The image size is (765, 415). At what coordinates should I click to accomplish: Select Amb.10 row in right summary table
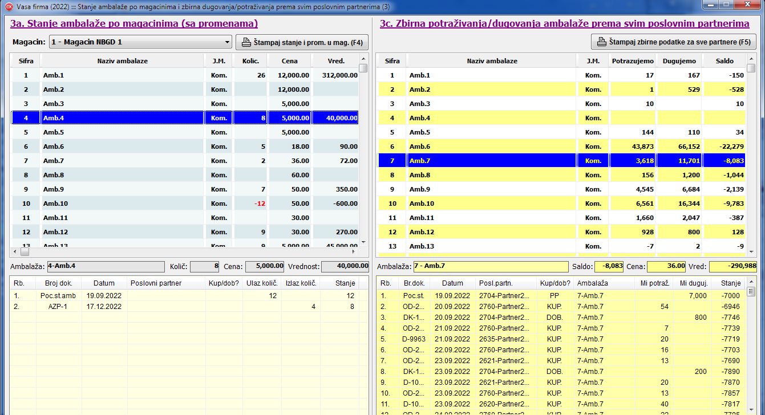point(561,204)
